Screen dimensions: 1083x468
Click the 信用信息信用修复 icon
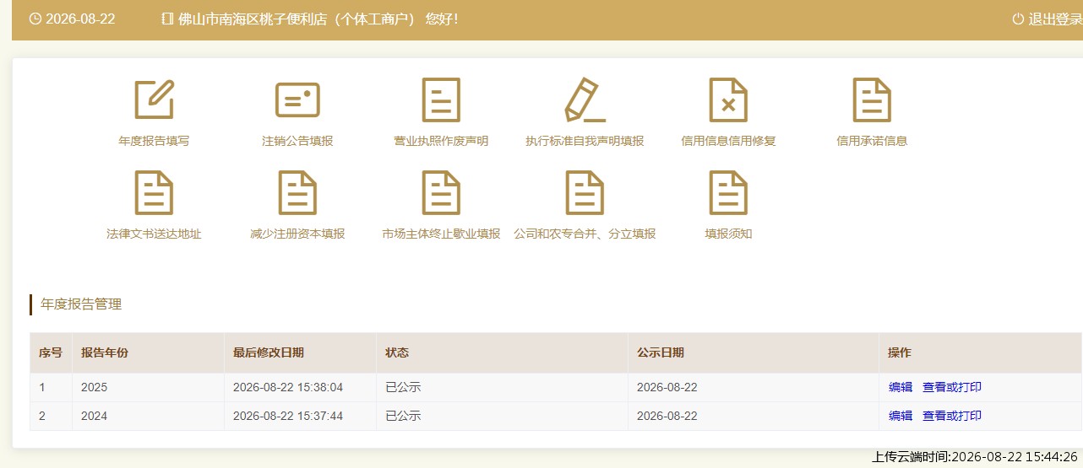pyautogui.click(x=728, y=100)
